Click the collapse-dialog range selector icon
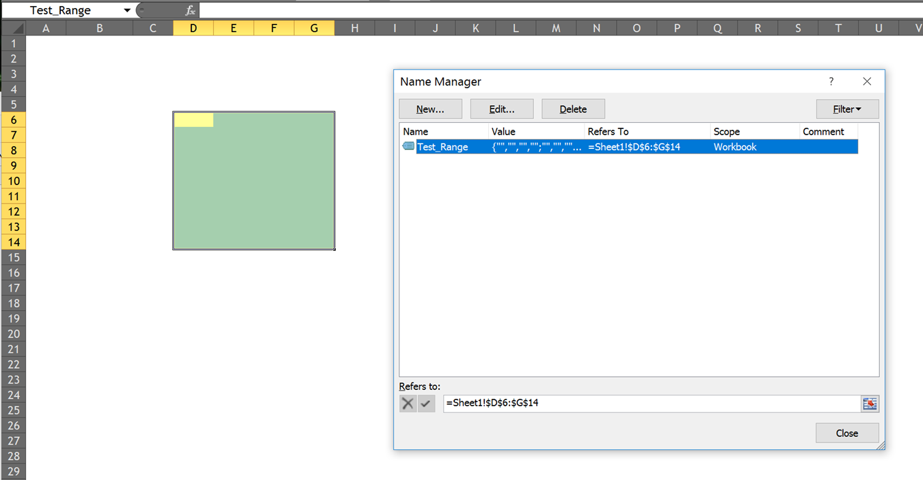 click(870, 403)
